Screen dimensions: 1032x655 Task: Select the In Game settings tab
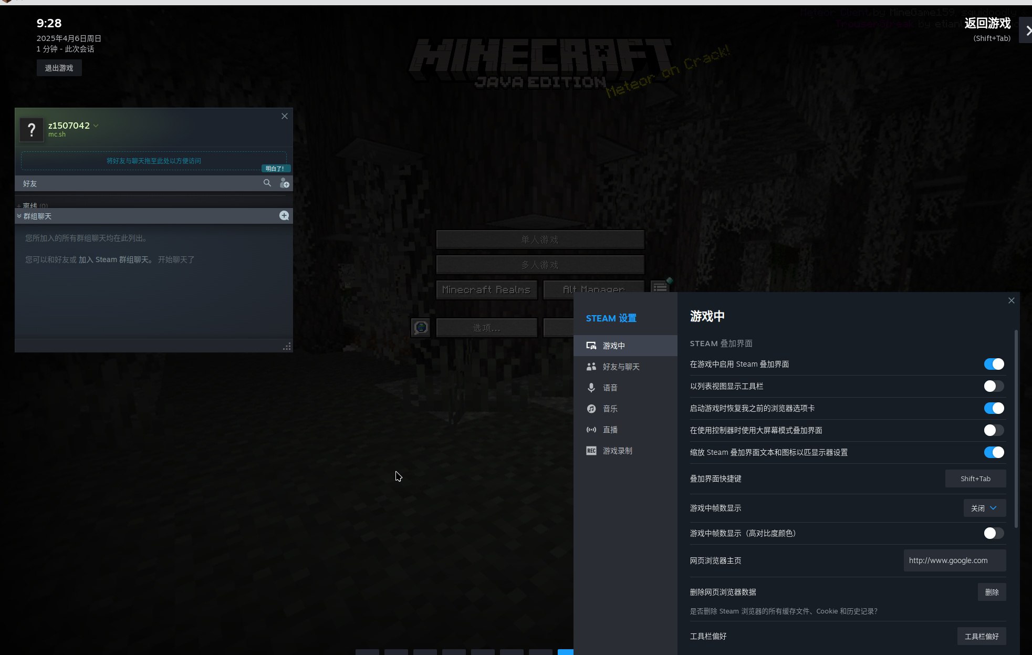(613, 346)
